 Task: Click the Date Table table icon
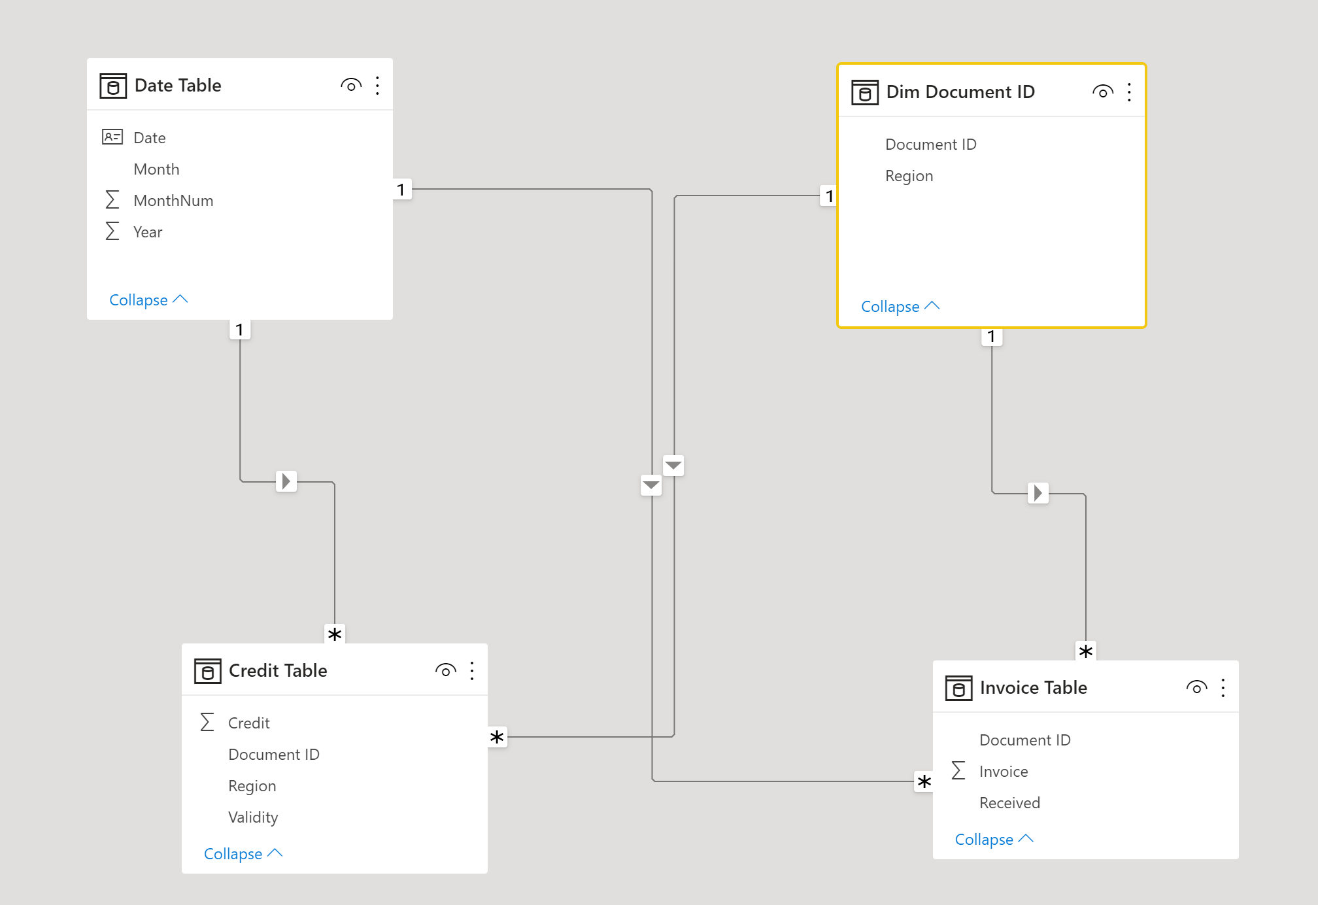(x=113, y=86)
